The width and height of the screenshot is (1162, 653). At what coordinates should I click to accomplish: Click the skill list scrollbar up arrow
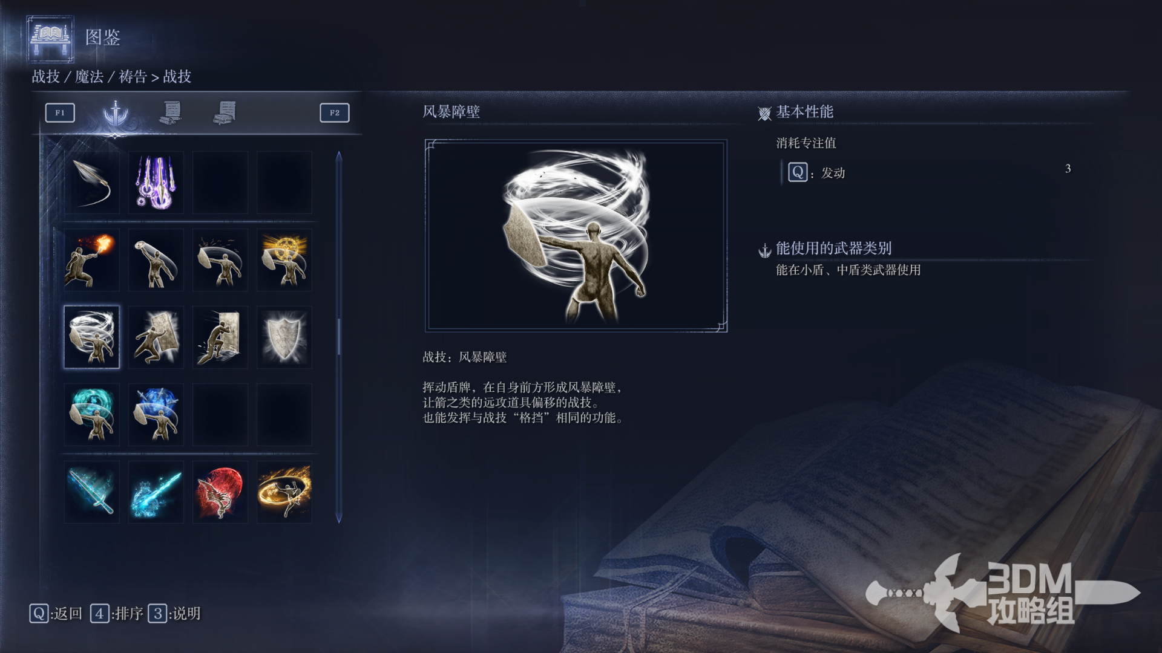(x=339, y=156)
